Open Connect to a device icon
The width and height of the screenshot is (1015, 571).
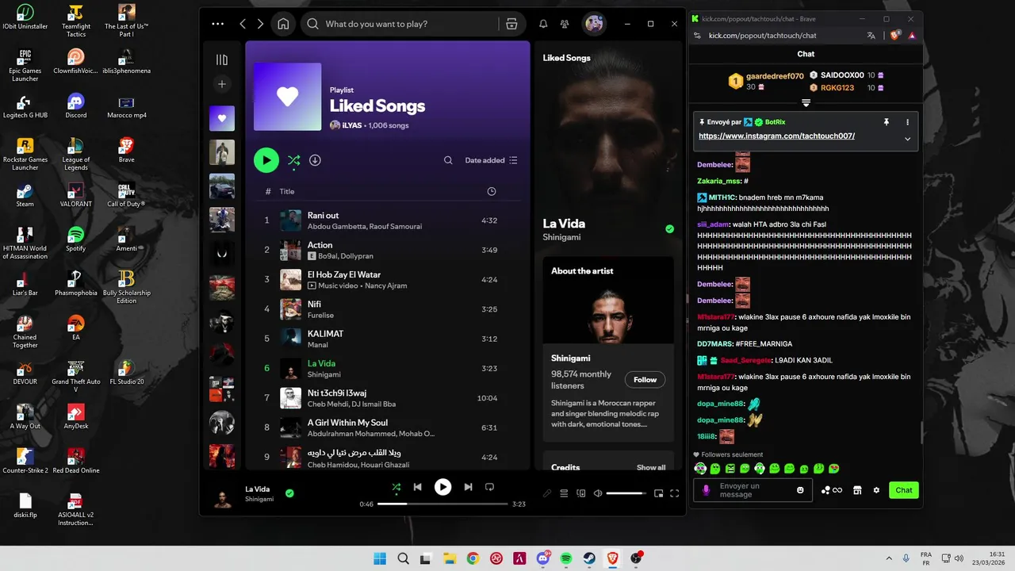coord(581,493)
